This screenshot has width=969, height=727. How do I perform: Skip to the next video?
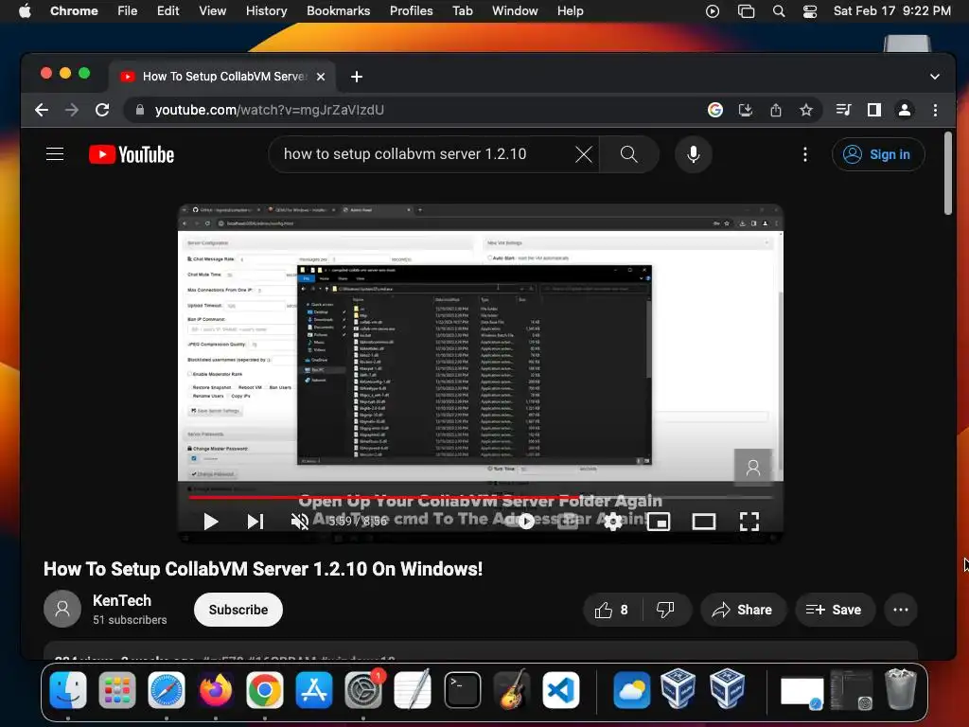tap(255, 522)
